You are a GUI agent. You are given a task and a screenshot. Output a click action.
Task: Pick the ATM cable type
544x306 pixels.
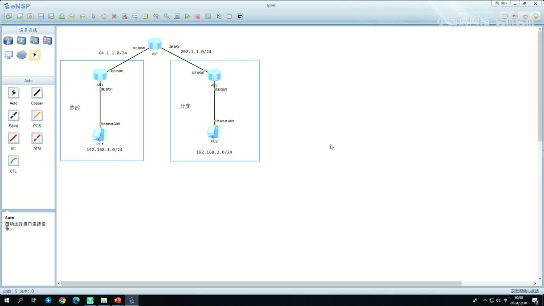point(37,138)
